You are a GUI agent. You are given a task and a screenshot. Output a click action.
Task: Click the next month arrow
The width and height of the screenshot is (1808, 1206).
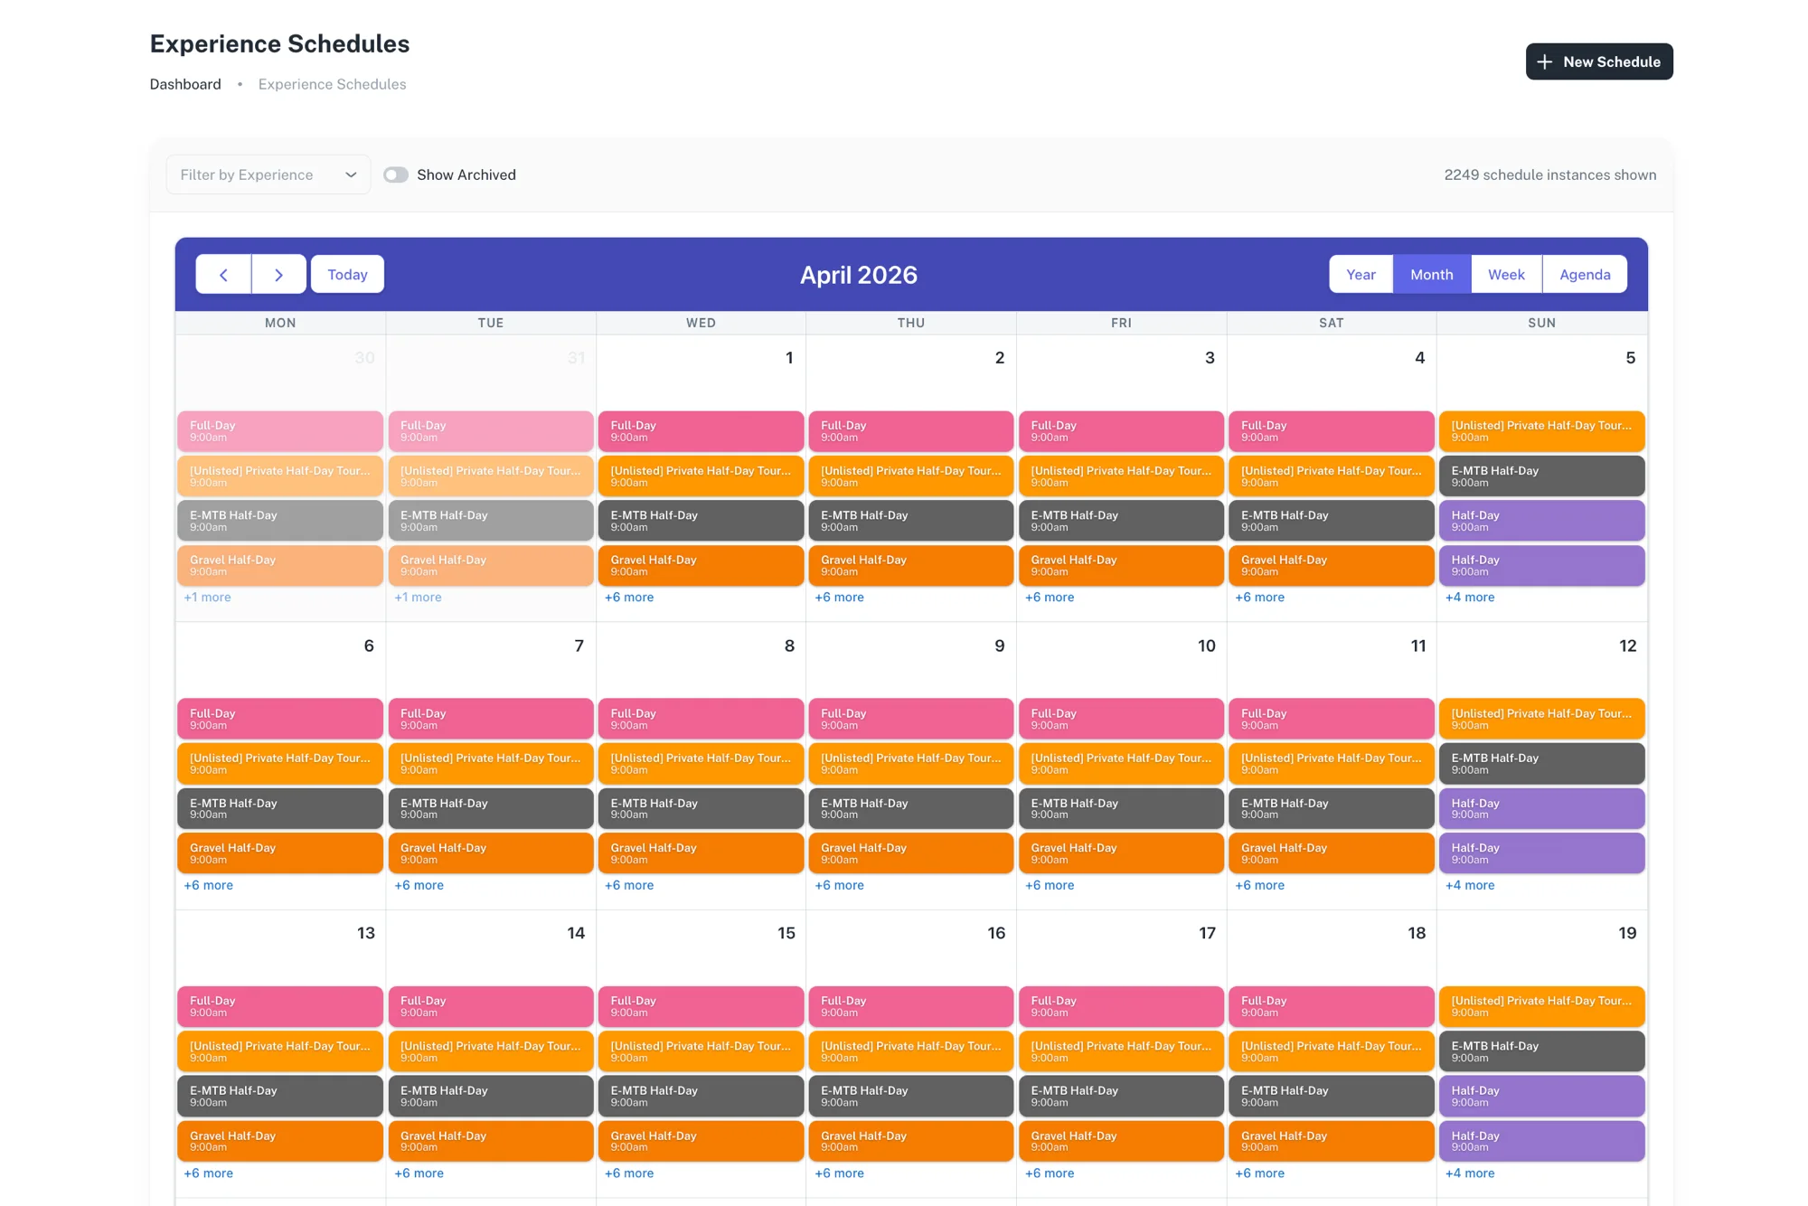pyautogui.click(x=279, y=274)
